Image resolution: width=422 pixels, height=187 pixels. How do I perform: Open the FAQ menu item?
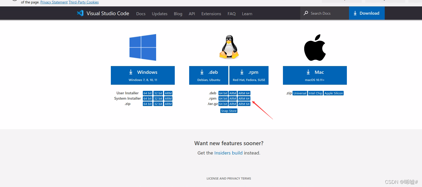(232, 14)
